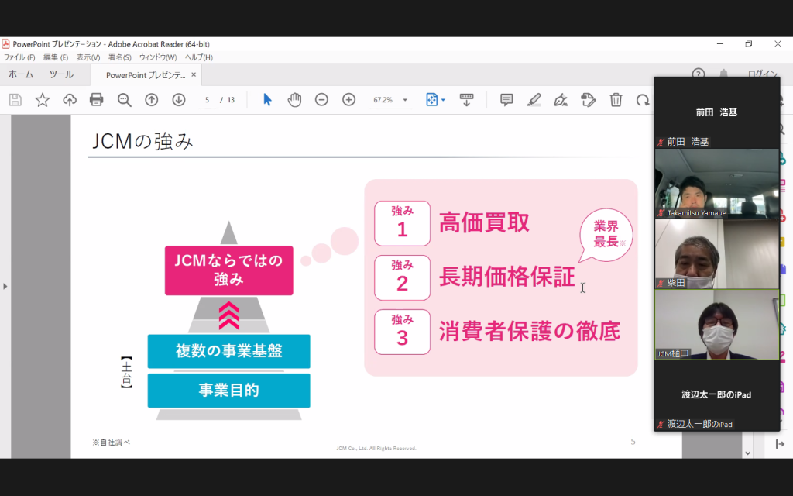Click the JCM Co., Ltd. copyright footer
Image resolution: width=793 pixels, height=496 pixels.
pyautogui.click(x=376, y=449)
